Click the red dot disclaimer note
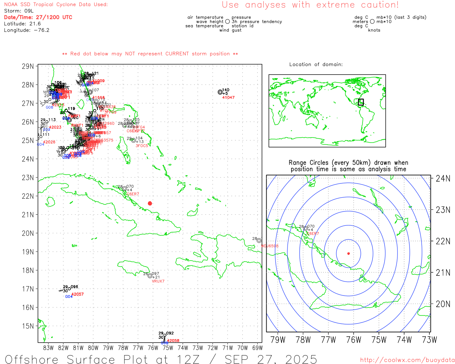455x364 pixels. point(150,54)
